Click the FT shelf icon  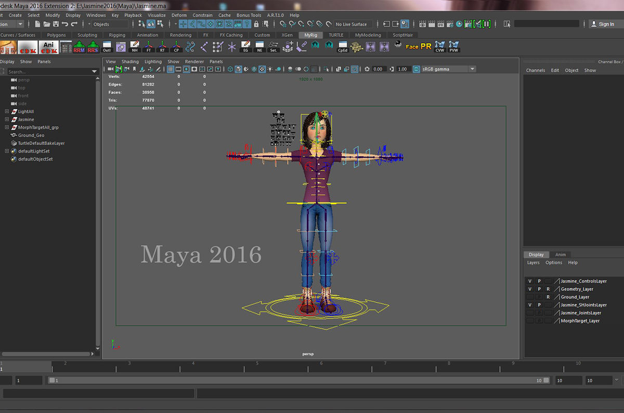(149, 47)
